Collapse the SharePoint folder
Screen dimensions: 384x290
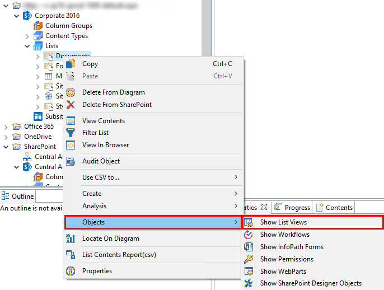(6, 147)
